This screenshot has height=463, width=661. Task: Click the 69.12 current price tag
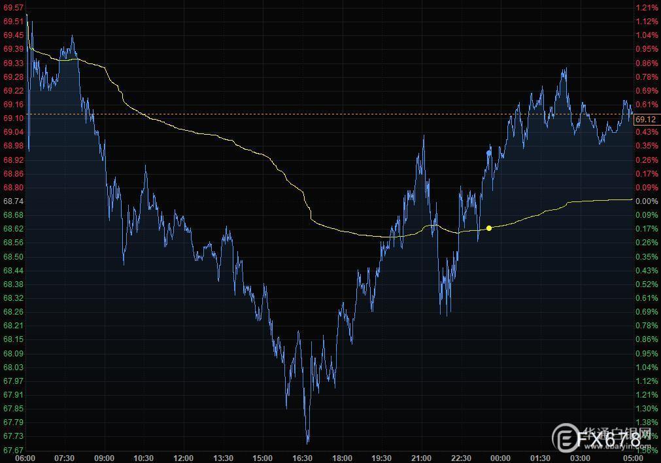point(645,120)
